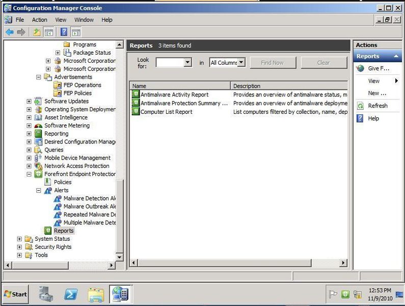
Task: Click the Give Feedback globe icon
Action: click(x=360, y=68)
